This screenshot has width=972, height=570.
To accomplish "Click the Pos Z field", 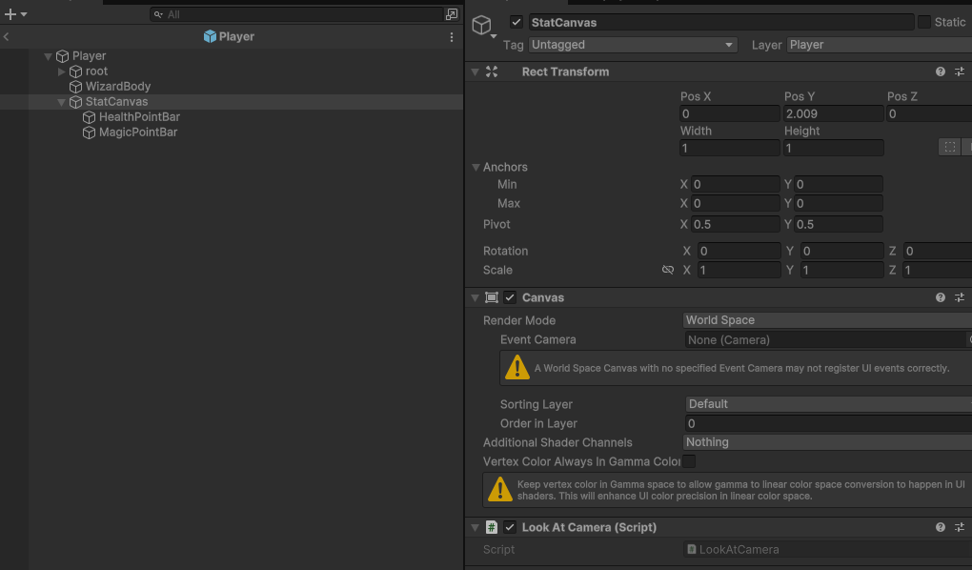I will tap(929, 113).
